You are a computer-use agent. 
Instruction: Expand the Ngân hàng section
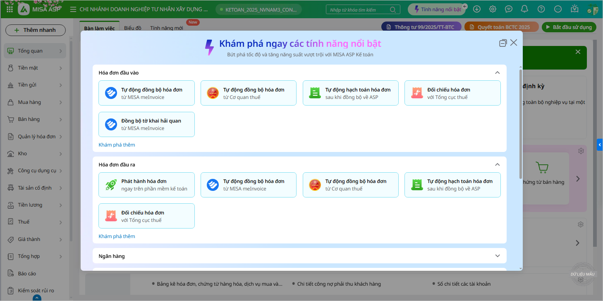pos(498,256)
